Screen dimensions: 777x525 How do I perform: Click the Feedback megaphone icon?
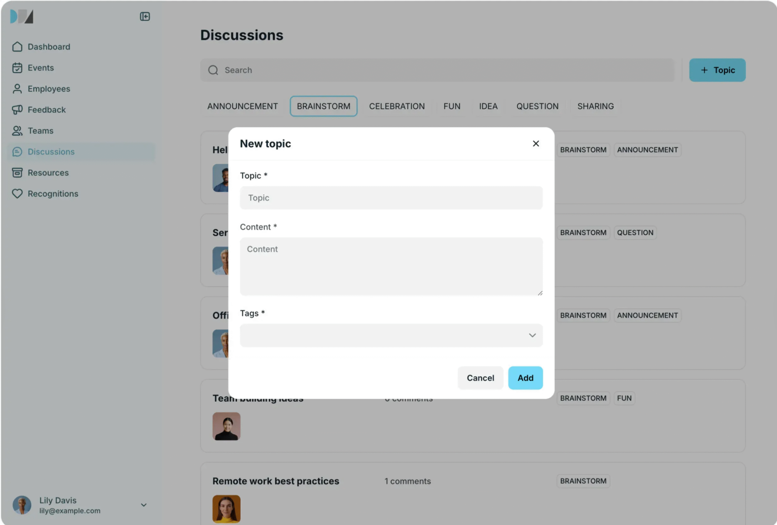(17, 110)
